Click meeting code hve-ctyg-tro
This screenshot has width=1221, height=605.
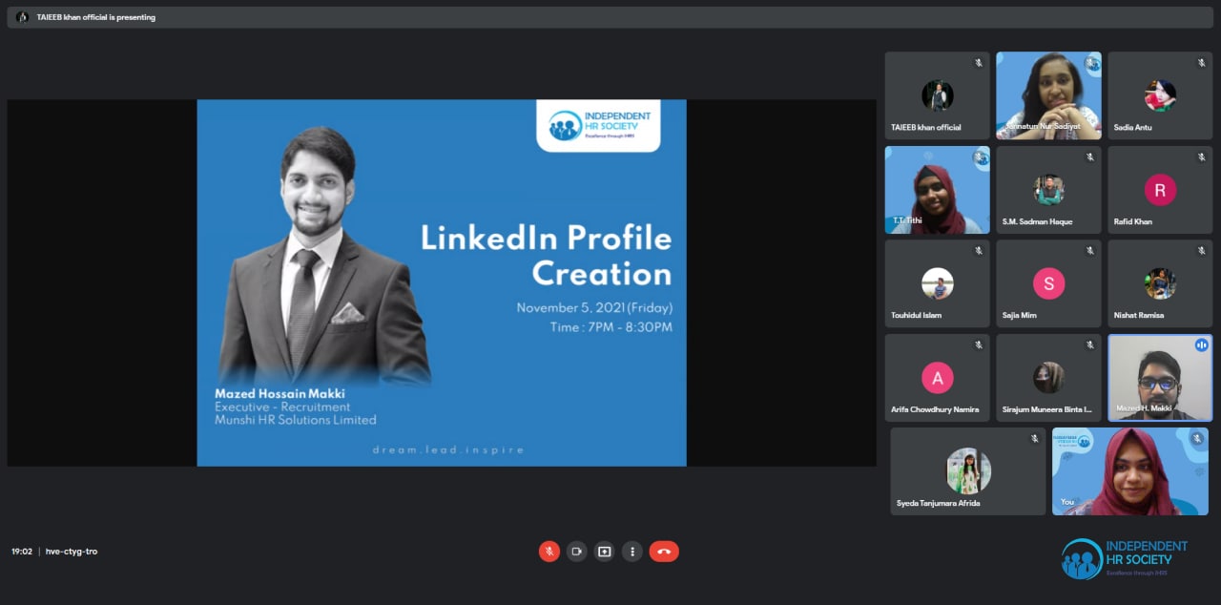coord(72,552)
